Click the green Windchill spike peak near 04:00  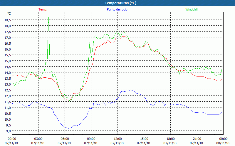[x=48, y=18]
